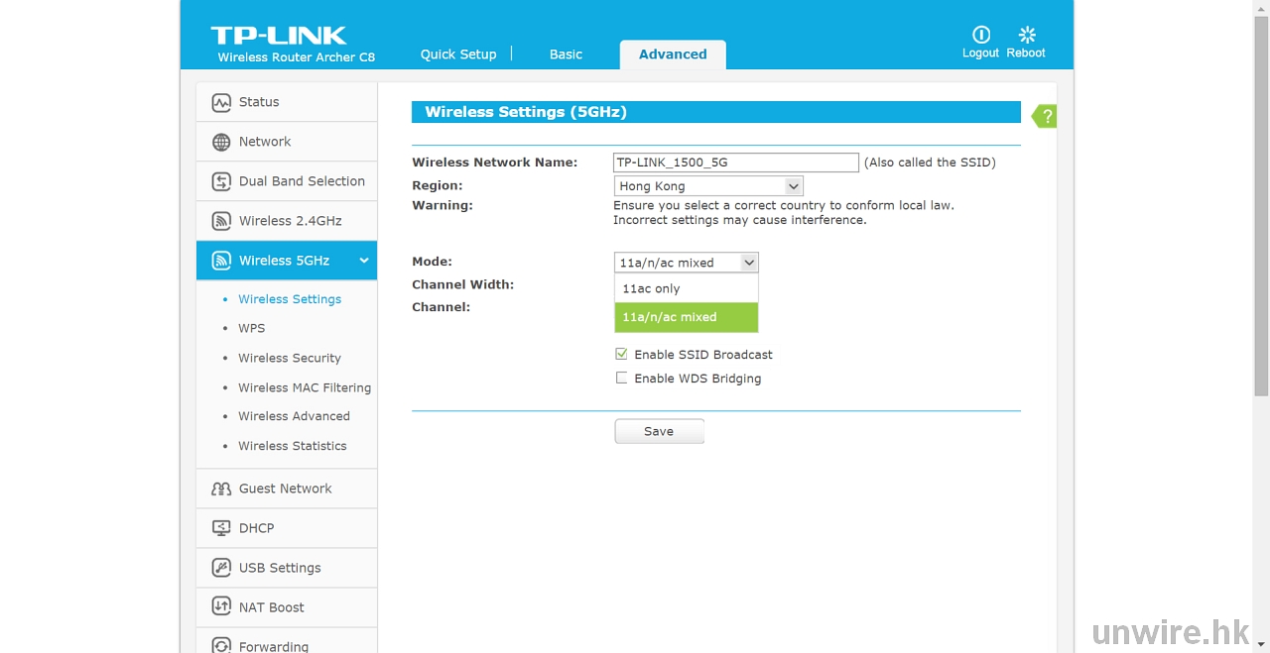Select '11ac only' from Mode list
Screen dimensions: 1270x653
tap(686, 288)
